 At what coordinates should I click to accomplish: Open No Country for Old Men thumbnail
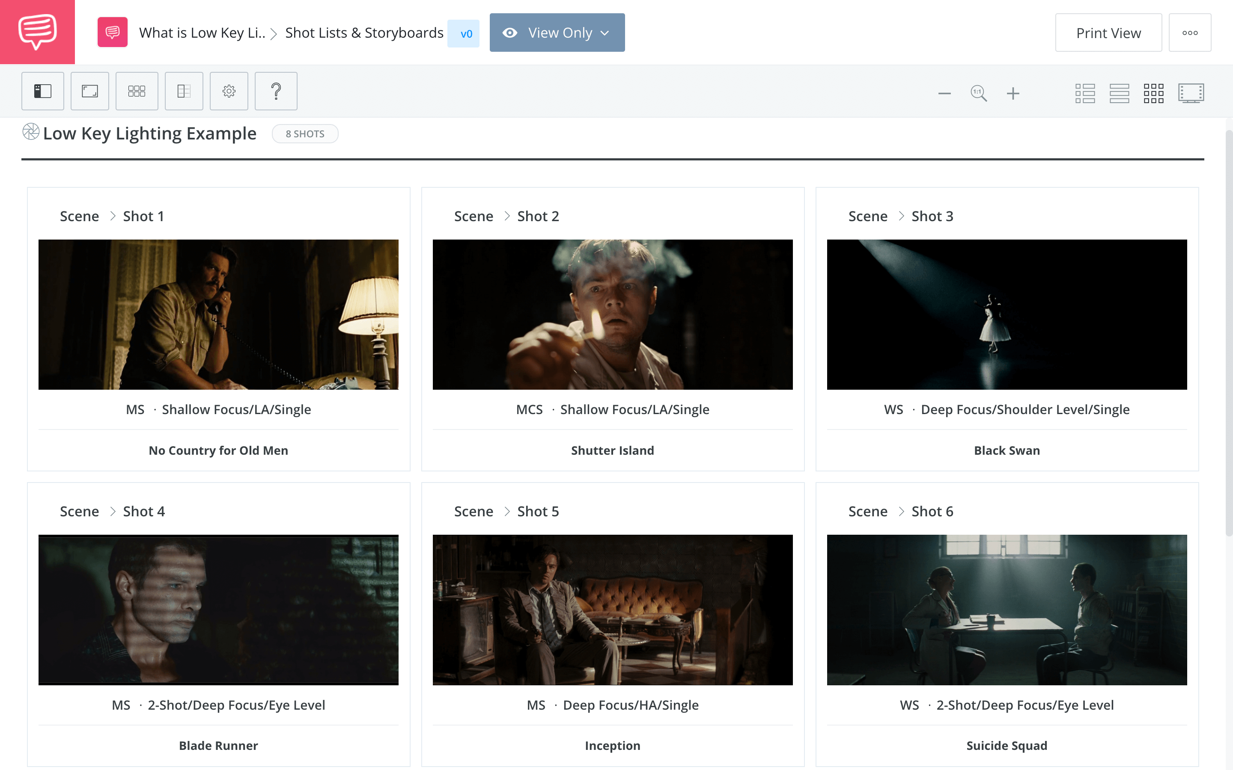[x=218, y=314]
